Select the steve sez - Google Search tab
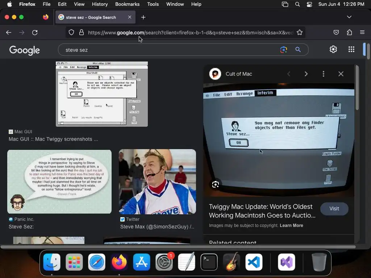The height and width of the screenshot is (278, 371). [x=95, y=17]
